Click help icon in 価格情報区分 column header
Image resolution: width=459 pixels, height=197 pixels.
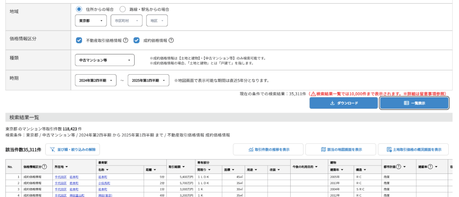click(x=44, y=167)
